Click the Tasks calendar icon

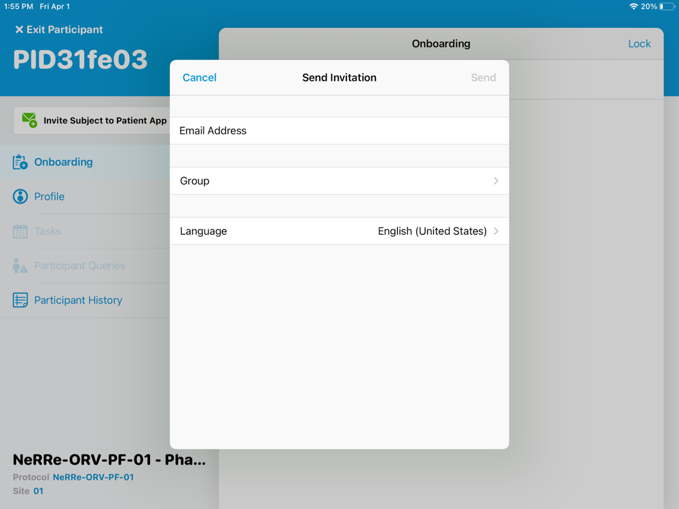[x=20, y=231]
